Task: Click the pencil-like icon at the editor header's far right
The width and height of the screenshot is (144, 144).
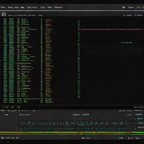Action: pos(135,15)
